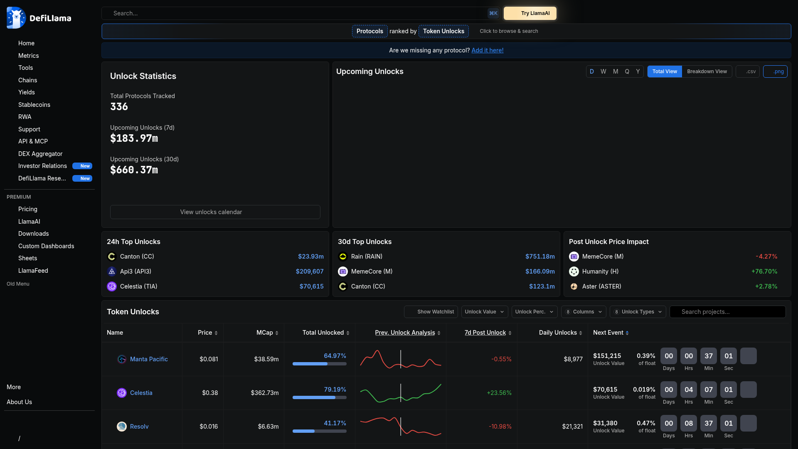The image size is (798, 449).
Task: Open the Unlock Value dropdown
Action: (x=485, y=312)
